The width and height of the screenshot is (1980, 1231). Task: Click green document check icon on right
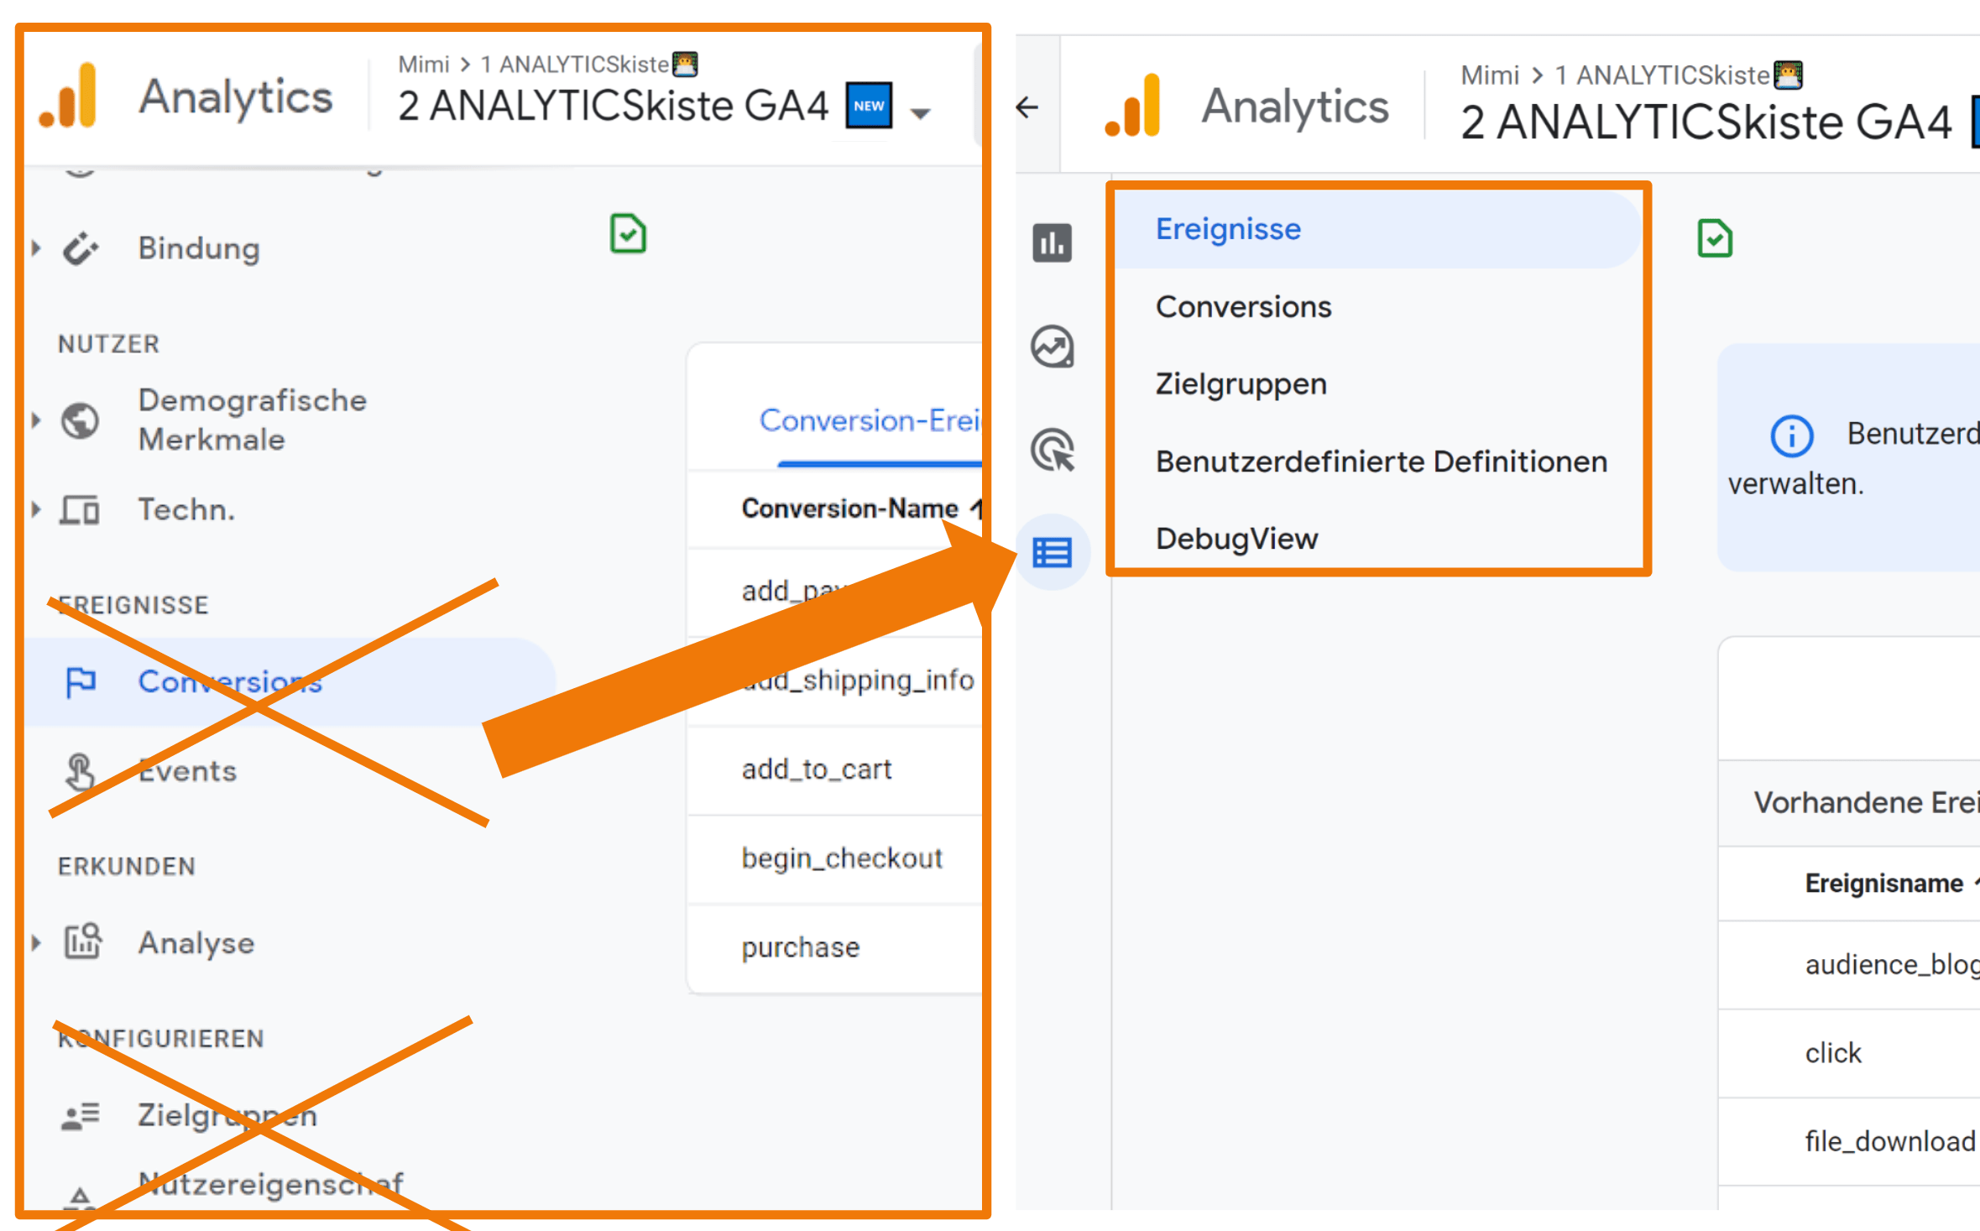pos(1714,238)
